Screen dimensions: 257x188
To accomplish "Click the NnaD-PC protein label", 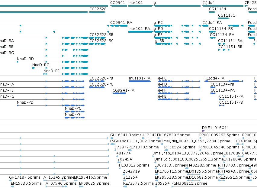I will pos(73,109).
